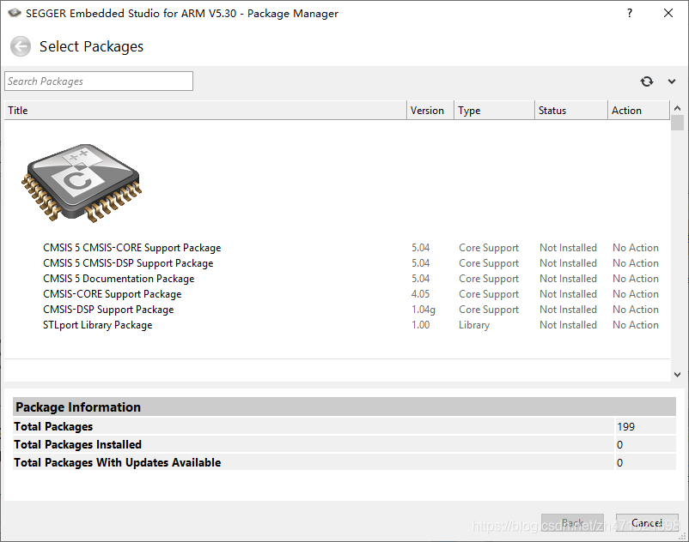
Task: Click scrollbar down arrow of package list
Action: [x=677, y=375]
